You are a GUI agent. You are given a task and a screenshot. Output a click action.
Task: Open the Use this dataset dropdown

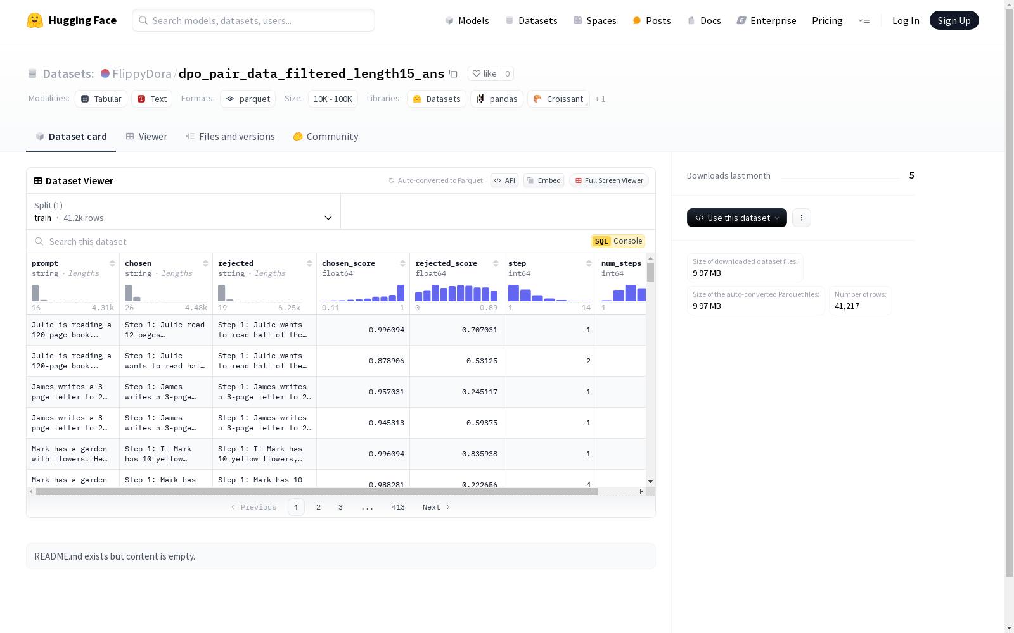tap(737, 218)
